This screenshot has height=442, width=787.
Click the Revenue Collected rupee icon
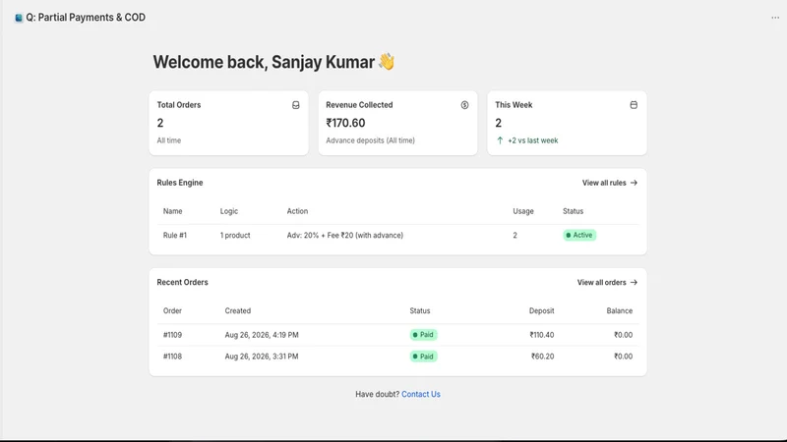464,105
